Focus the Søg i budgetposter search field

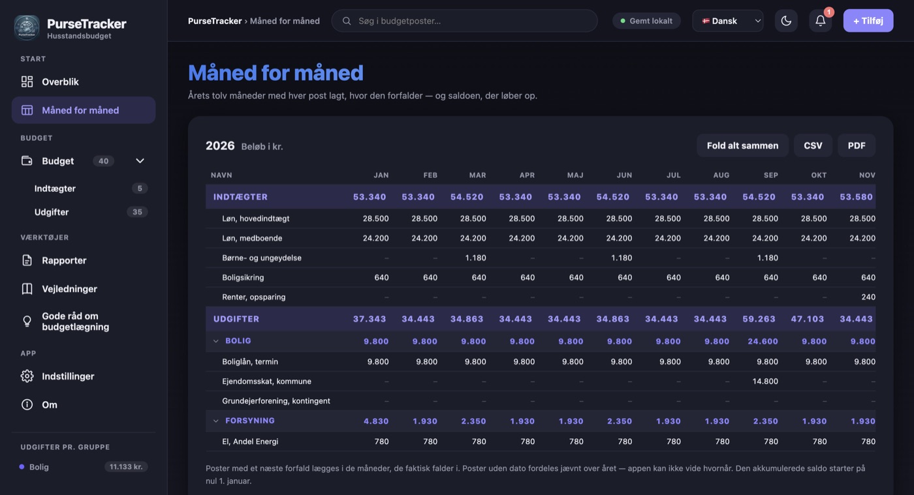(464, 21)
